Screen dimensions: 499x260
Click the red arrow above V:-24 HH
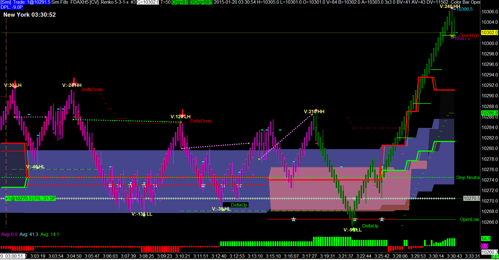click(74, 81)
